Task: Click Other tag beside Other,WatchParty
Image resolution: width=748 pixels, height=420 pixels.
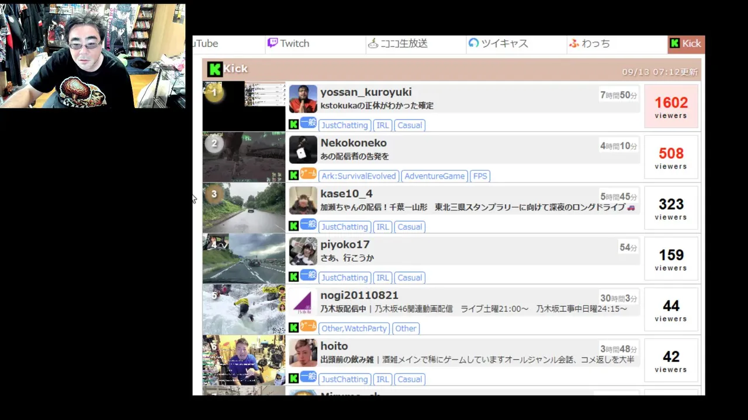Action: [x=406, y=328]
